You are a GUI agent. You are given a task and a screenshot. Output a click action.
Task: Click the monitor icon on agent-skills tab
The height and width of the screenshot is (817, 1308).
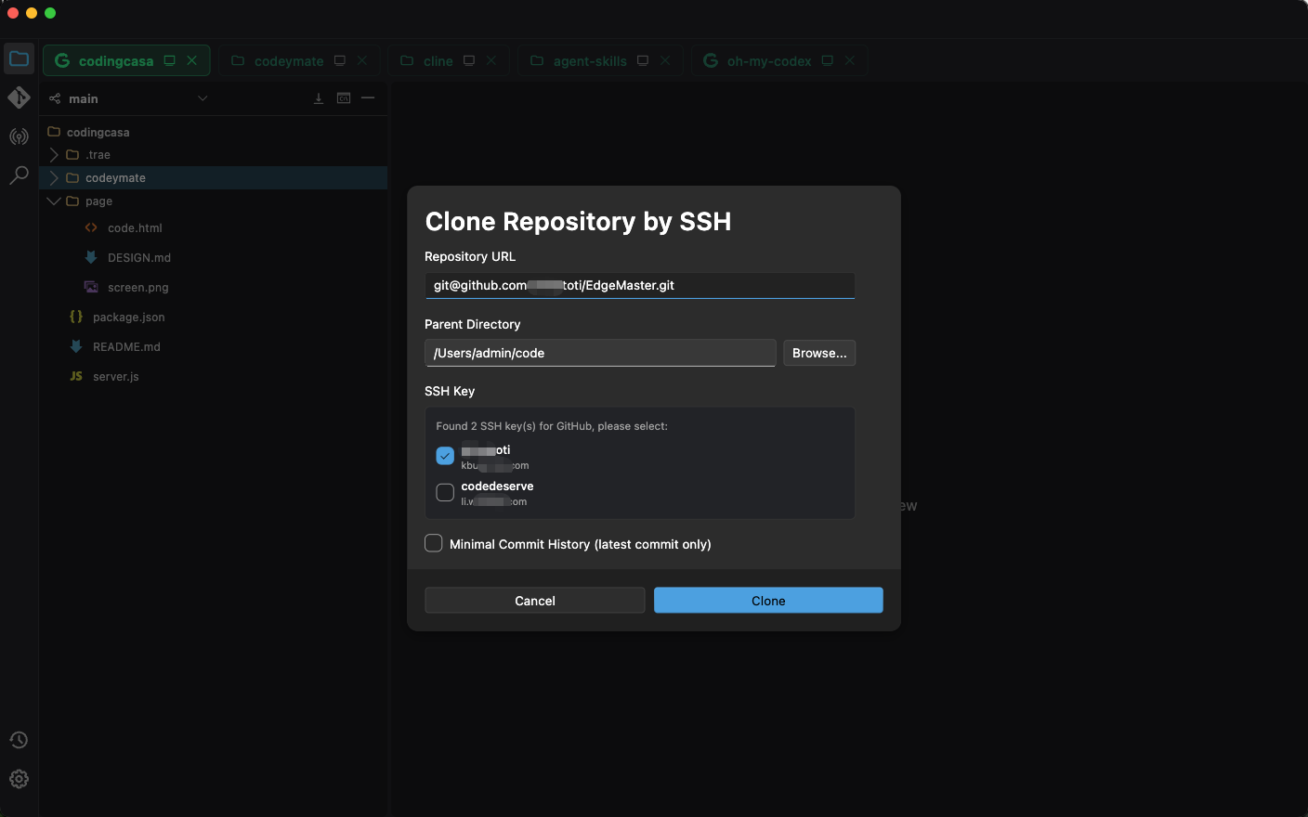coord(643,60)
